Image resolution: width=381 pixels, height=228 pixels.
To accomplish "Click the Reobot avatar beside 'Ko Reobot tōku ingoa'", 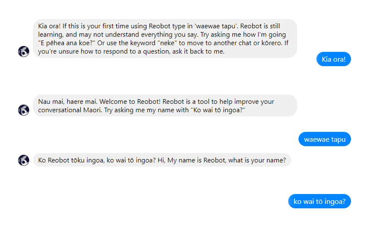I will (24, 160).
